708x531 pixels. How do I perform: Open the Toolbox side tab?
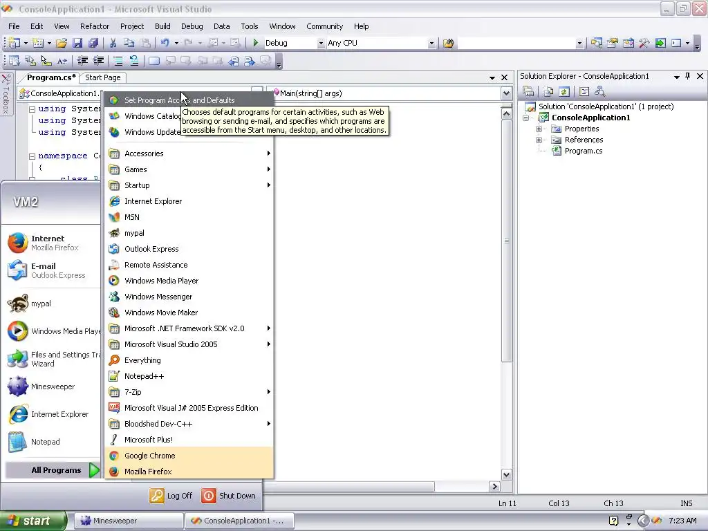[6, 94]
